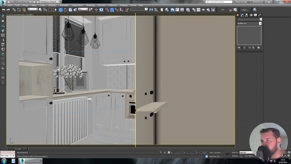This screenshot has height=164, width=291.
Task: Open the Workspace Default dropdown
Action: (49, 2)
